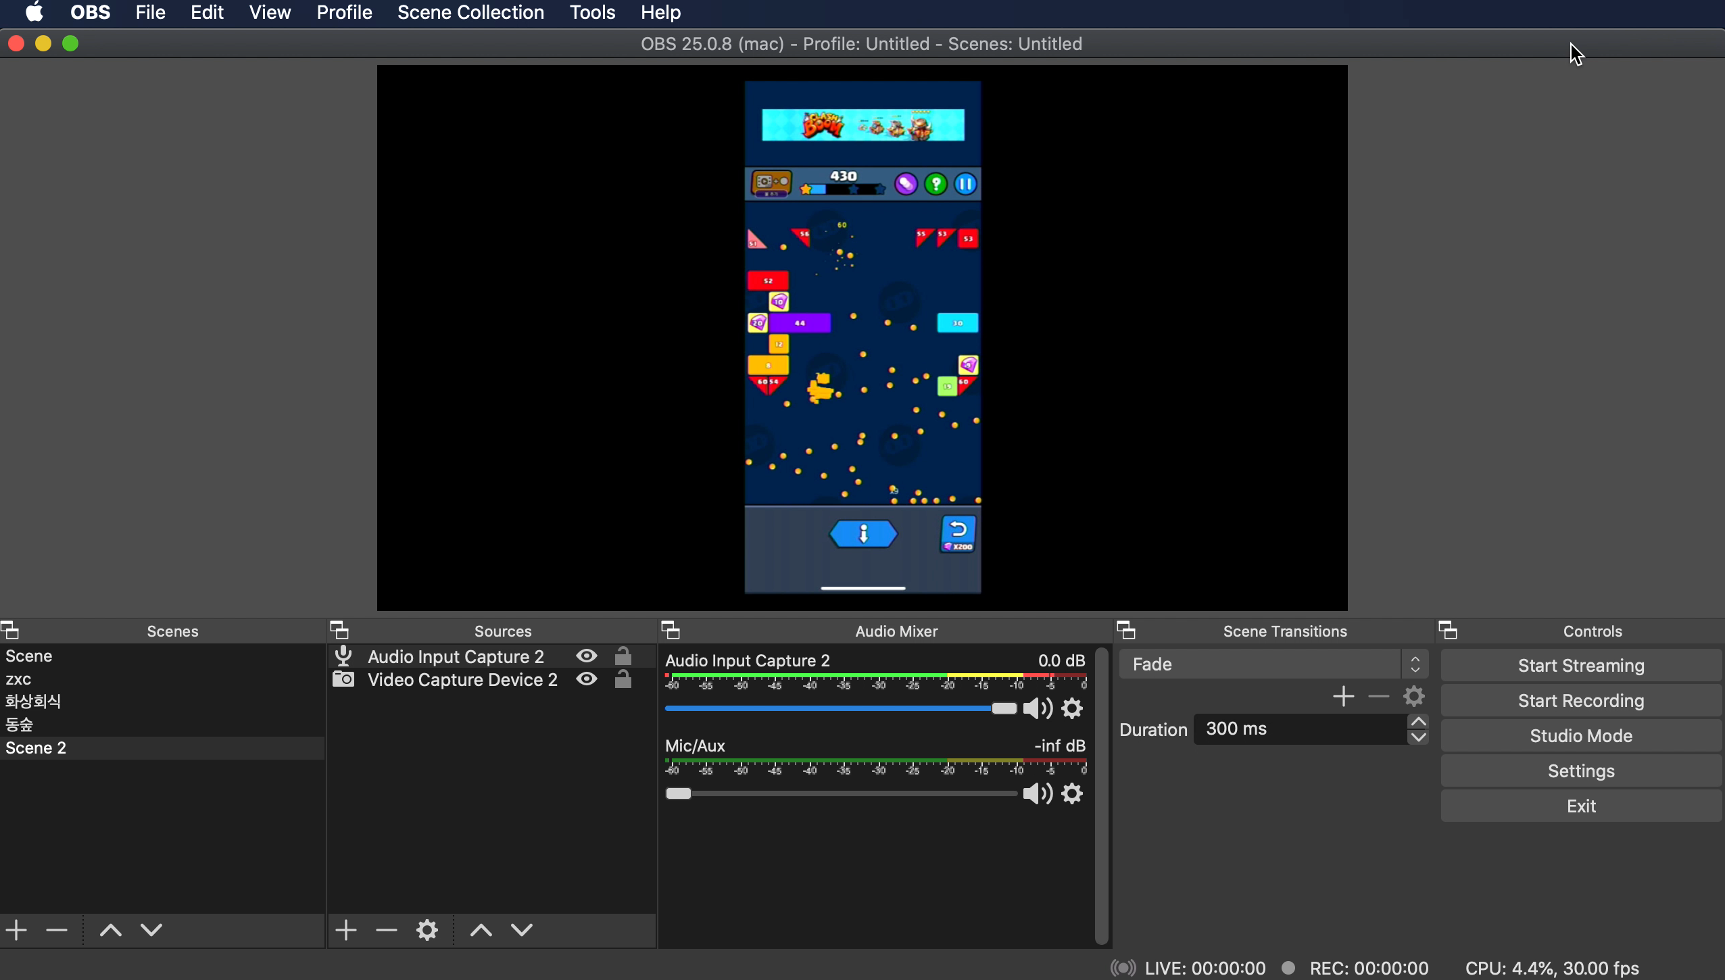Open Audio Input Capture 2 mixer settings gear
This screenshot has height=980, width=1725.
tap(1072, 708)
